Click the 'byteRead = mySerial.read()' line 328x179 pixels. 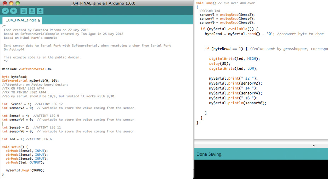(x=264, y=34)
